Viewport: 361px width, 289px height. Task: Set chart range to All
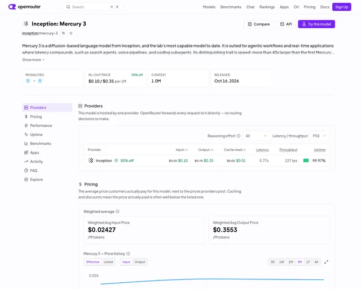(x=316, y=262)
